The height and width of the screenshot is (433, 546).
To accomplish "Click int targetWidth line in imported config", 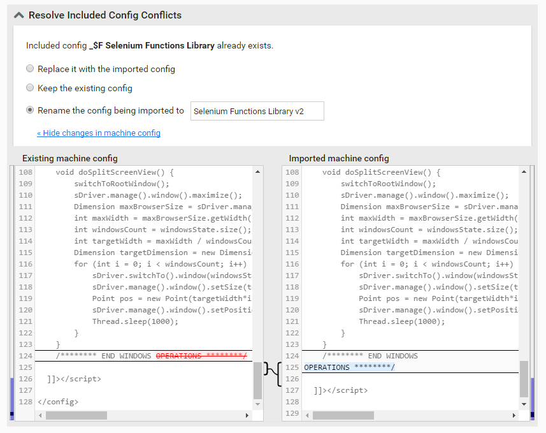I will point(429,241).
